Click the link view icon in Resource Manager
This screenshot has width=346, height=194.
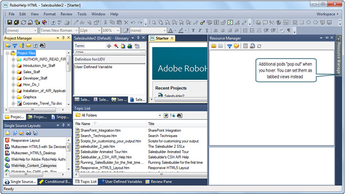pos(252,46)
